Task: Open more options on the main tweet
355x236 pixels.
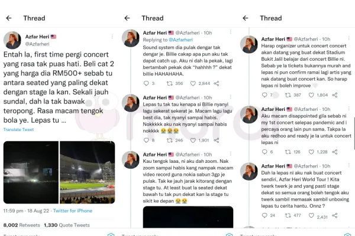Action: tap(112, 37)
